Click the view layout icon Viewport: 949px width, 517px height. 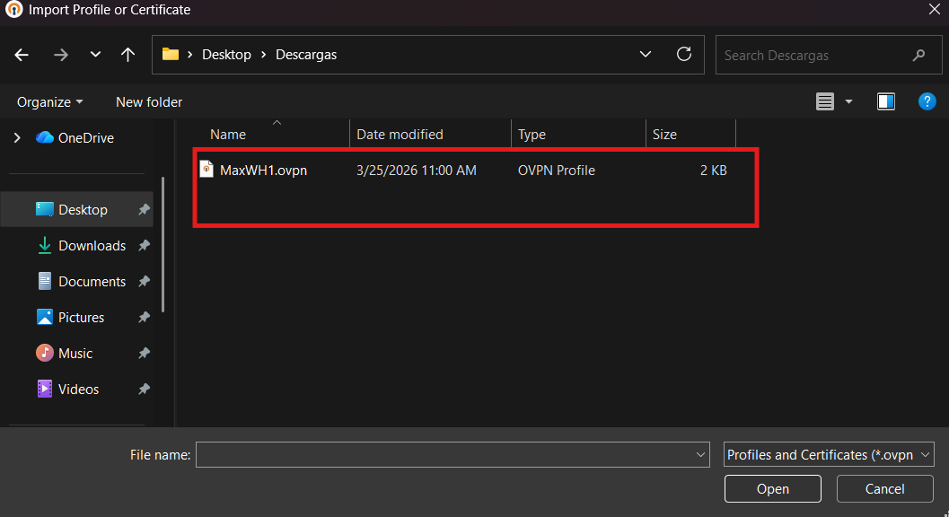[825, 101]
